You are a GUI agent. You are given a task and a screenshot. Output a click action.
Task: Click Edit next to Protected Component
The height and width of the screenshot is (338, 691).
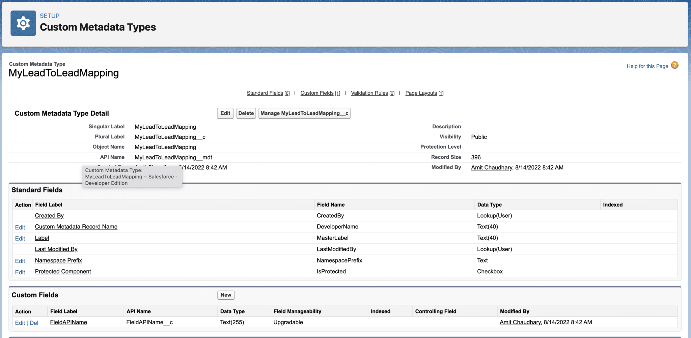click(x=20, y=272)
